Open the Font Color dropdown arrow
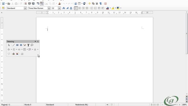This screenshot has width=188, height=106. [110, 8]
